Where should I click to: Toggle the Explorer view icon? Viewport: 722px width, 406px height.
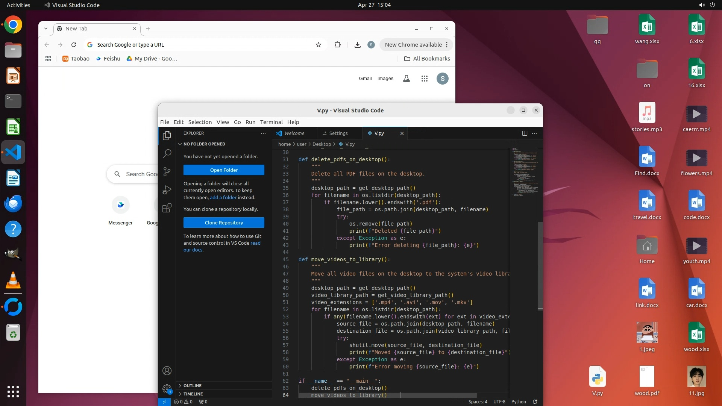coord(167,135)
